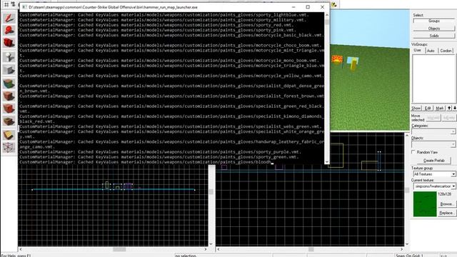The image size is (457, 257).
Task: Click the console scrollbar down arrow
Action: [x=327, y=162]
